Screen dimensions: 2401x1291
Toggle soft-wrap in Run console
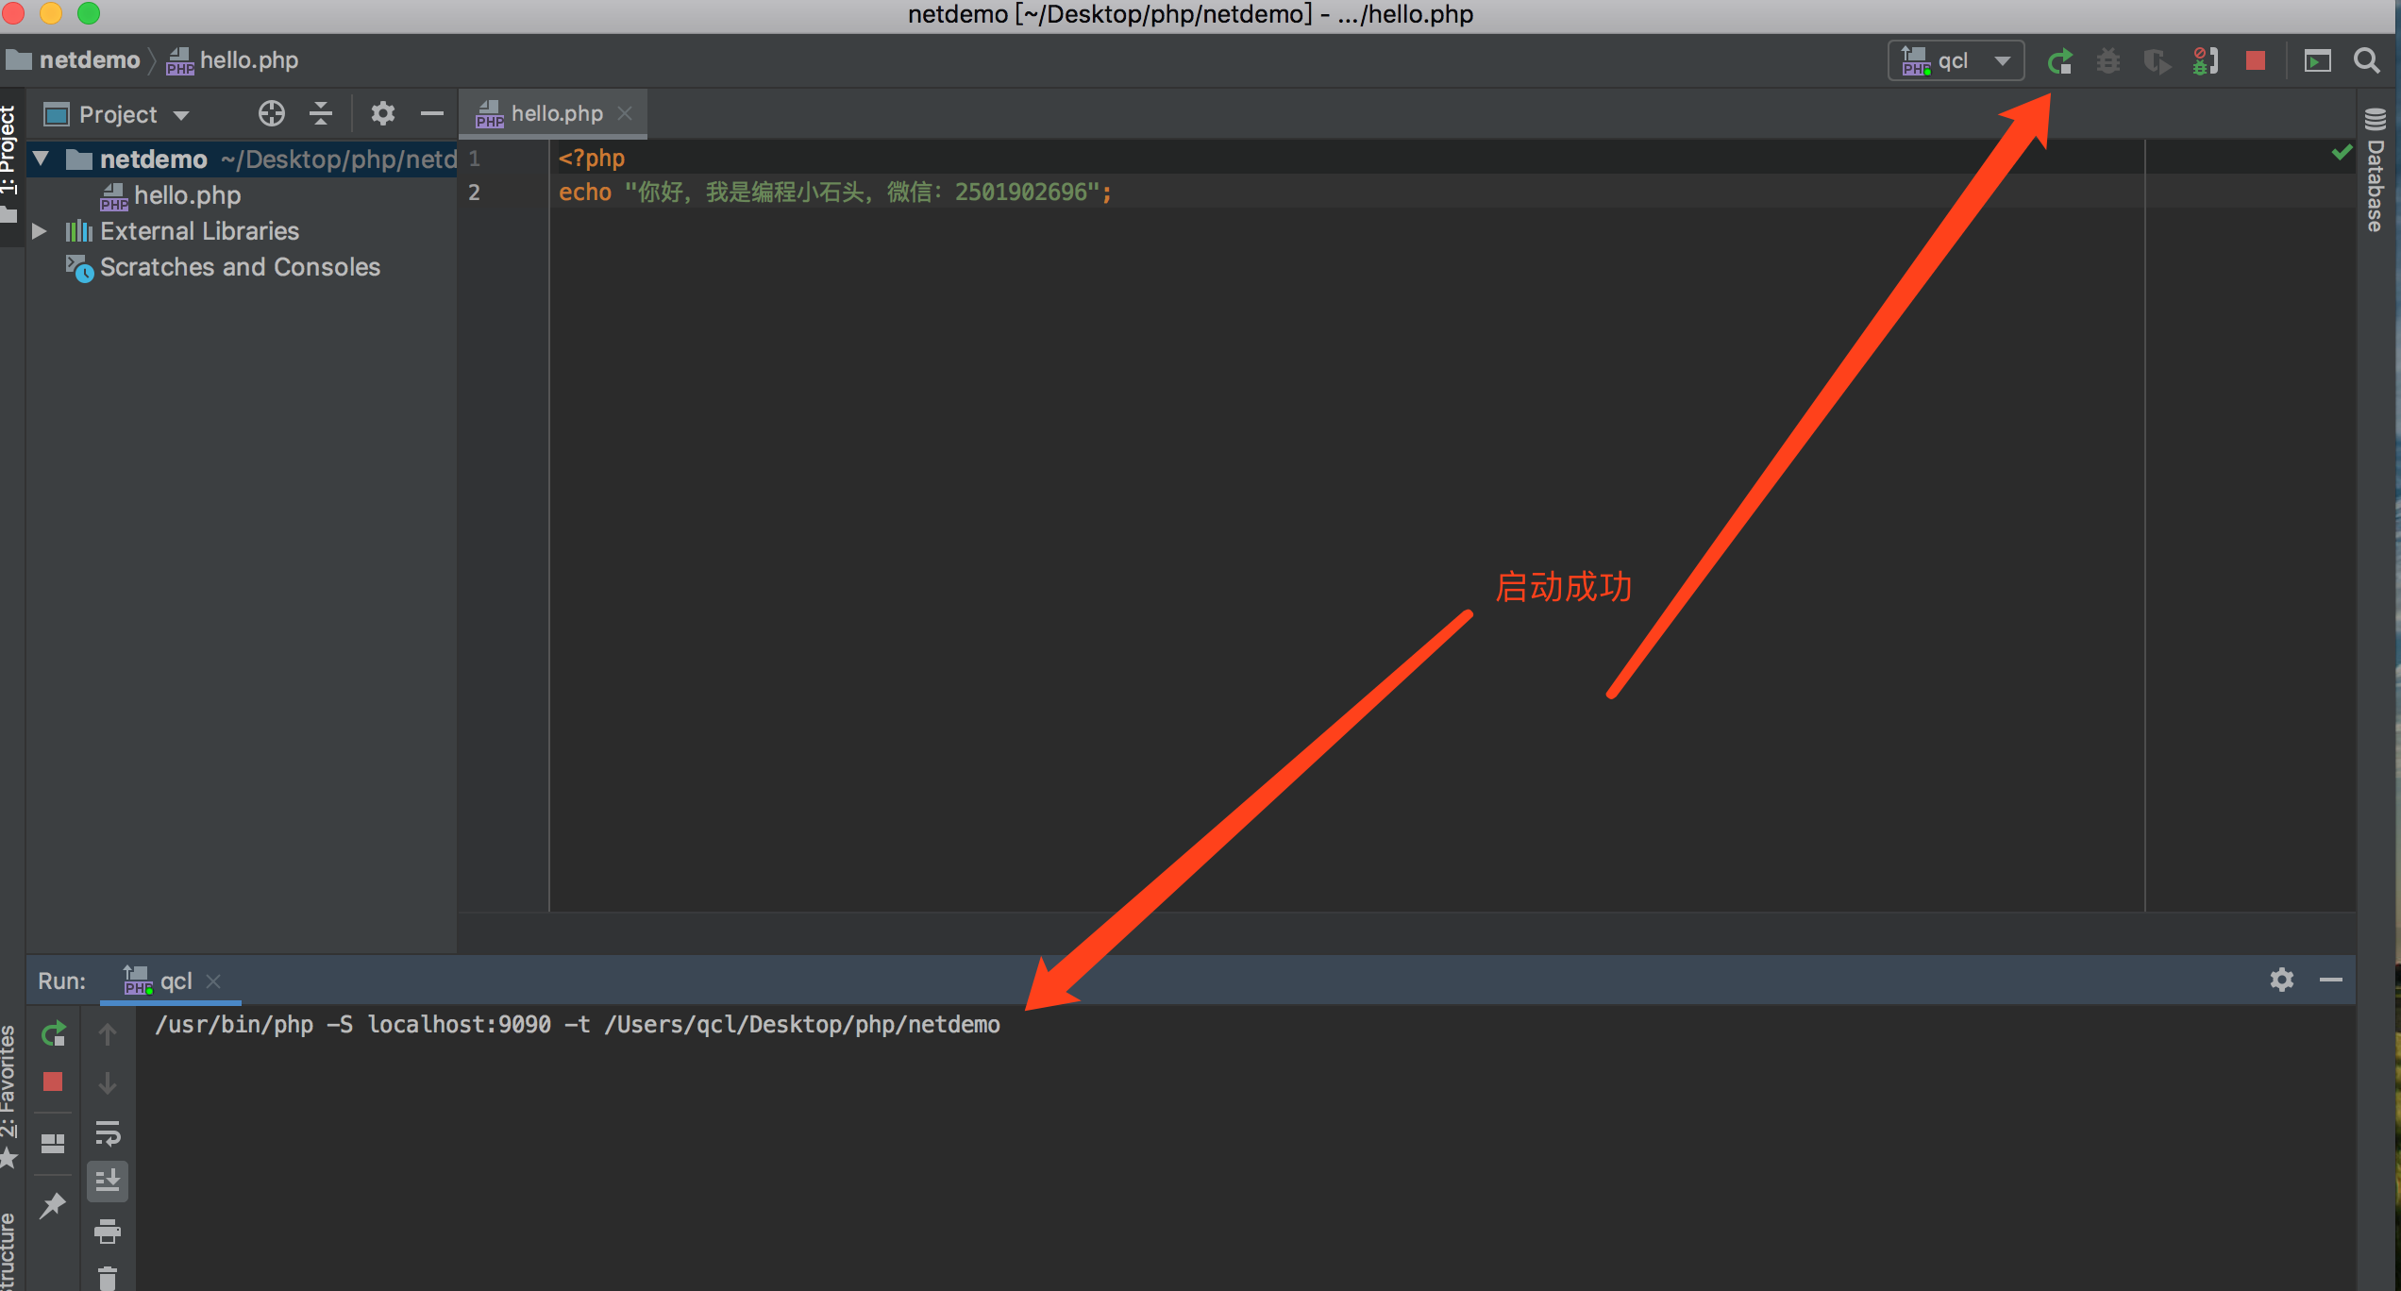pos(108,1132)
